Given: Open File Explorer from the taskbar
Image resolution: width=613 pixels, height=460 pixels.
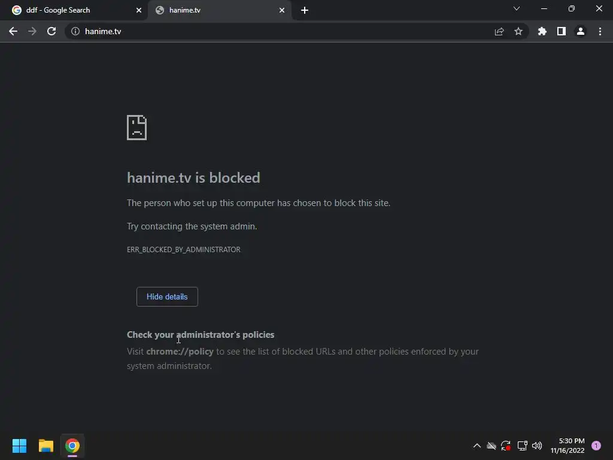Looking at the screenshot, I should [x=46, y=446].
